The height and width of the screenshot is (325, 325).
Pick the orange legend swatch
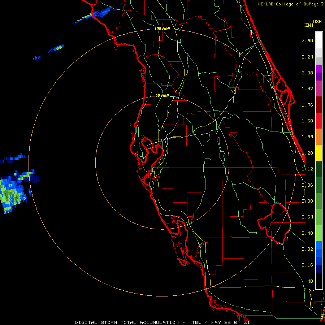click(319, 136)
